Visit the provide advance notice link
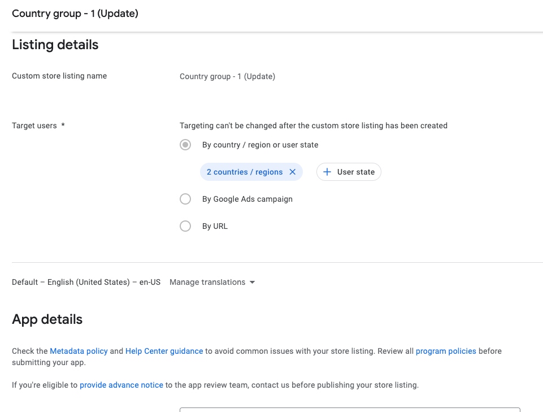 (121, 385)
